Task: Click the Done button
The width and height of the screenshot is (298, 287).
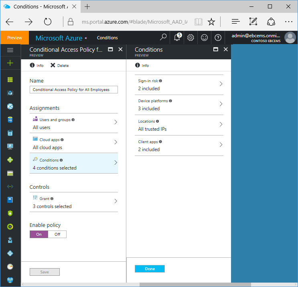Action: [150, 269]
